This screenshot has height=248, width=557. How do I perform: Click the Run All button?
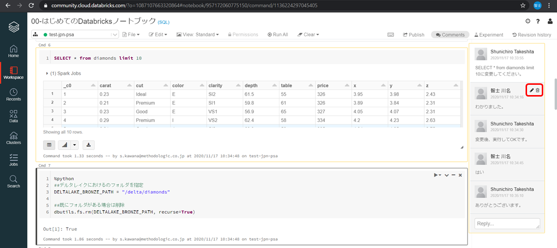pos(278,35)
